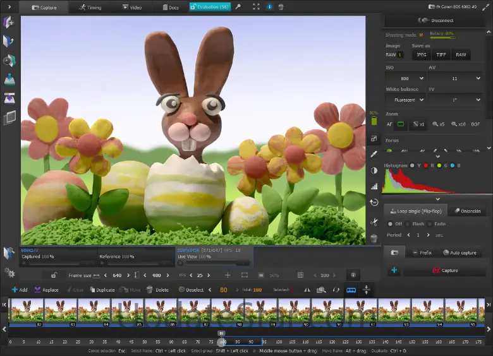Click the blue info icon
The width and height of the screenshot is (493, 356).
point(270,8)
